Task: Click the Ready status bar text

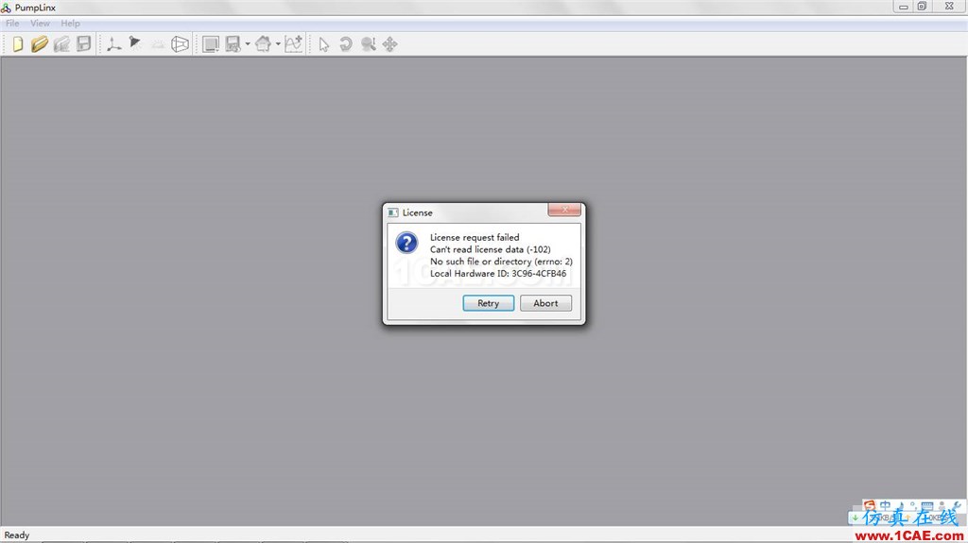Action: point(17,535)
